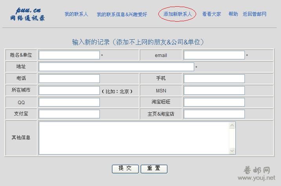Viewport: 281px width, 186px height.
Task: Click into the email input box
Action: pyautogui.click(x=214, y=55)
